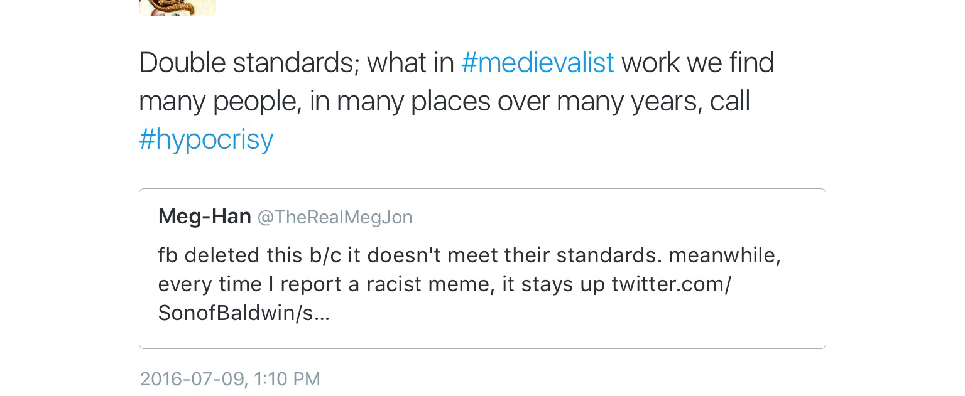Open Meg-Han's profile from display name
This screenshot has height=396, width=965.
(x=204, y=217)
